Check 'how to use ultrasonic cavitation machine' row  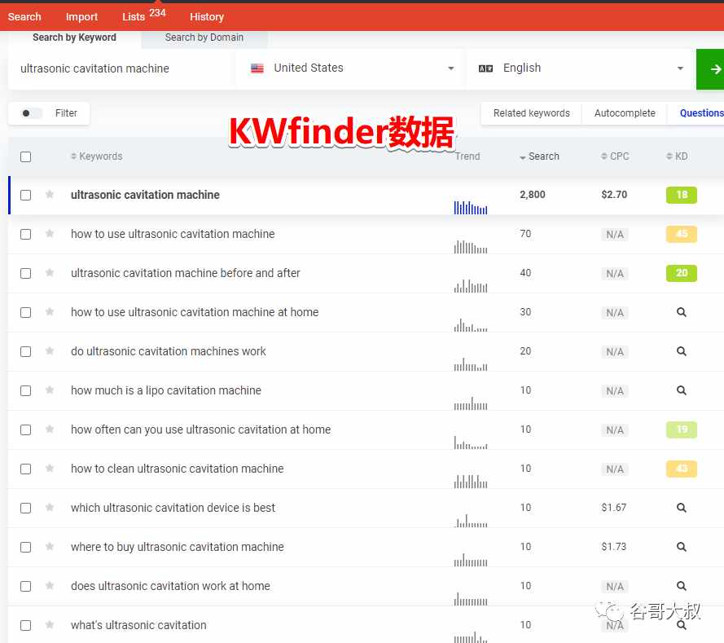click(26, 234)
